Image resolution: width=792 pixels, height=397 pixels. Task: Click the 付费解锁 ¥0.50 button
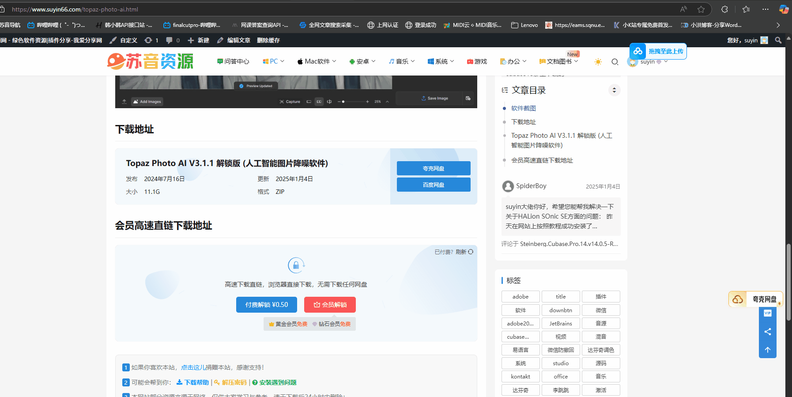click(x=267, y=305)
